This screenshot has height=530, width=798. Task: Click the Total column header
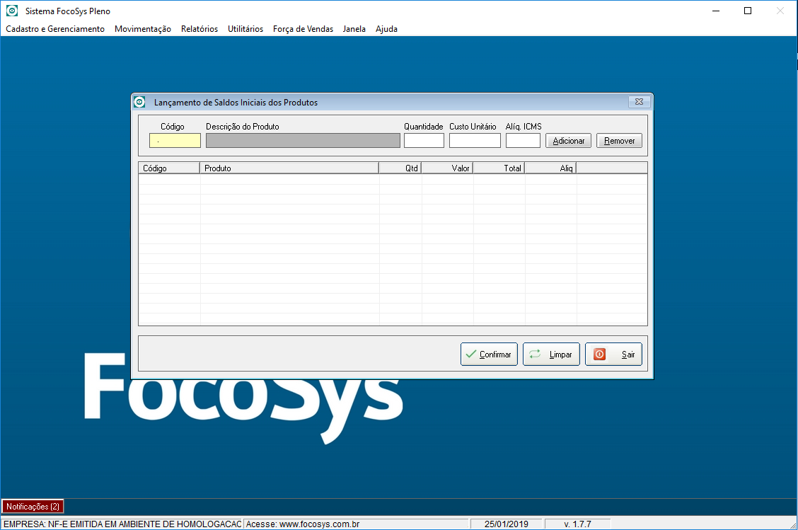(x=499, y=168)
